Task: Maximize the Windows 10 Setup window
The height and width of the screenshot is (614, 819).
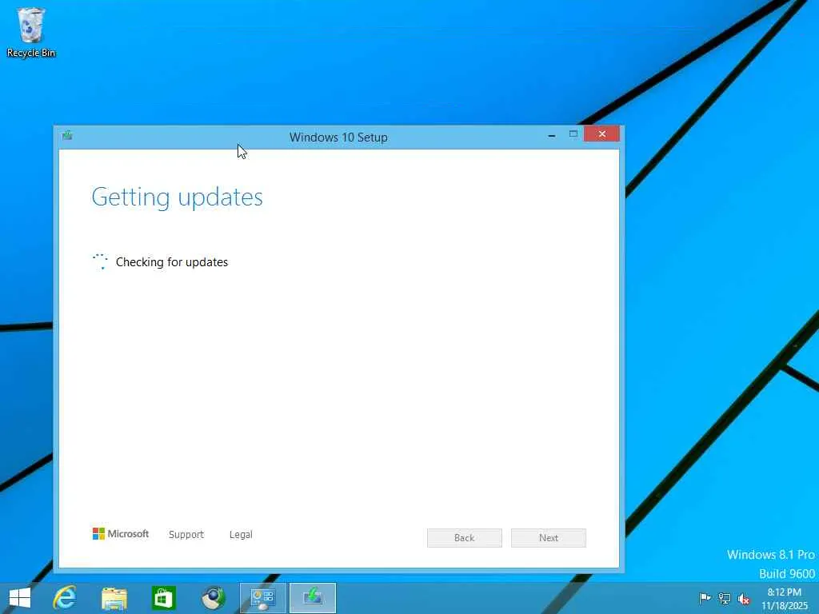Action: (573, 134)
